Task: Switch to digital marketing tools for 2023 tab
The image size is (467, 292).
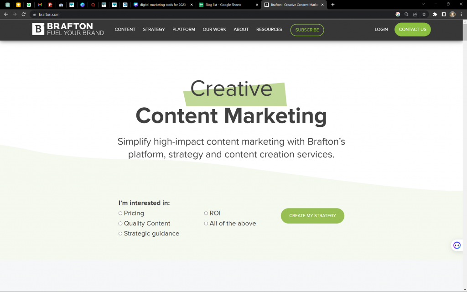Action: point(163,5)
